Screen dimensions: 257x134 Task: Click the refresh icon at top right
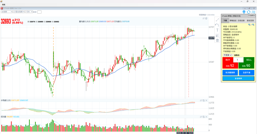pos(248,12)
